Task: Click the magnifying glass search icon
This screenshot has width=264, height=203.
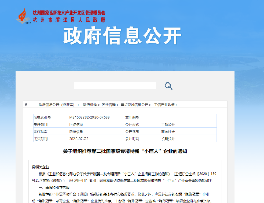Action: pos(168,86)
